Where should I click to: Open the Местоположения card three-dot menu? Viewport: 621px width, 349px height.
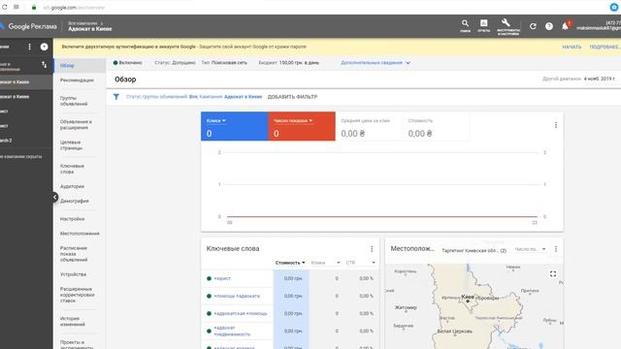point(556,249)
